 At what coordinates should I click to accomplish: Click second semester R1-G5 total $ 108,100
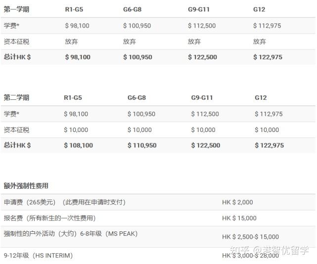pos(79,145)
